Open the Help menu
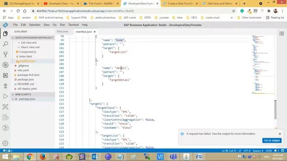287x161 pixels. coord(85,25)
